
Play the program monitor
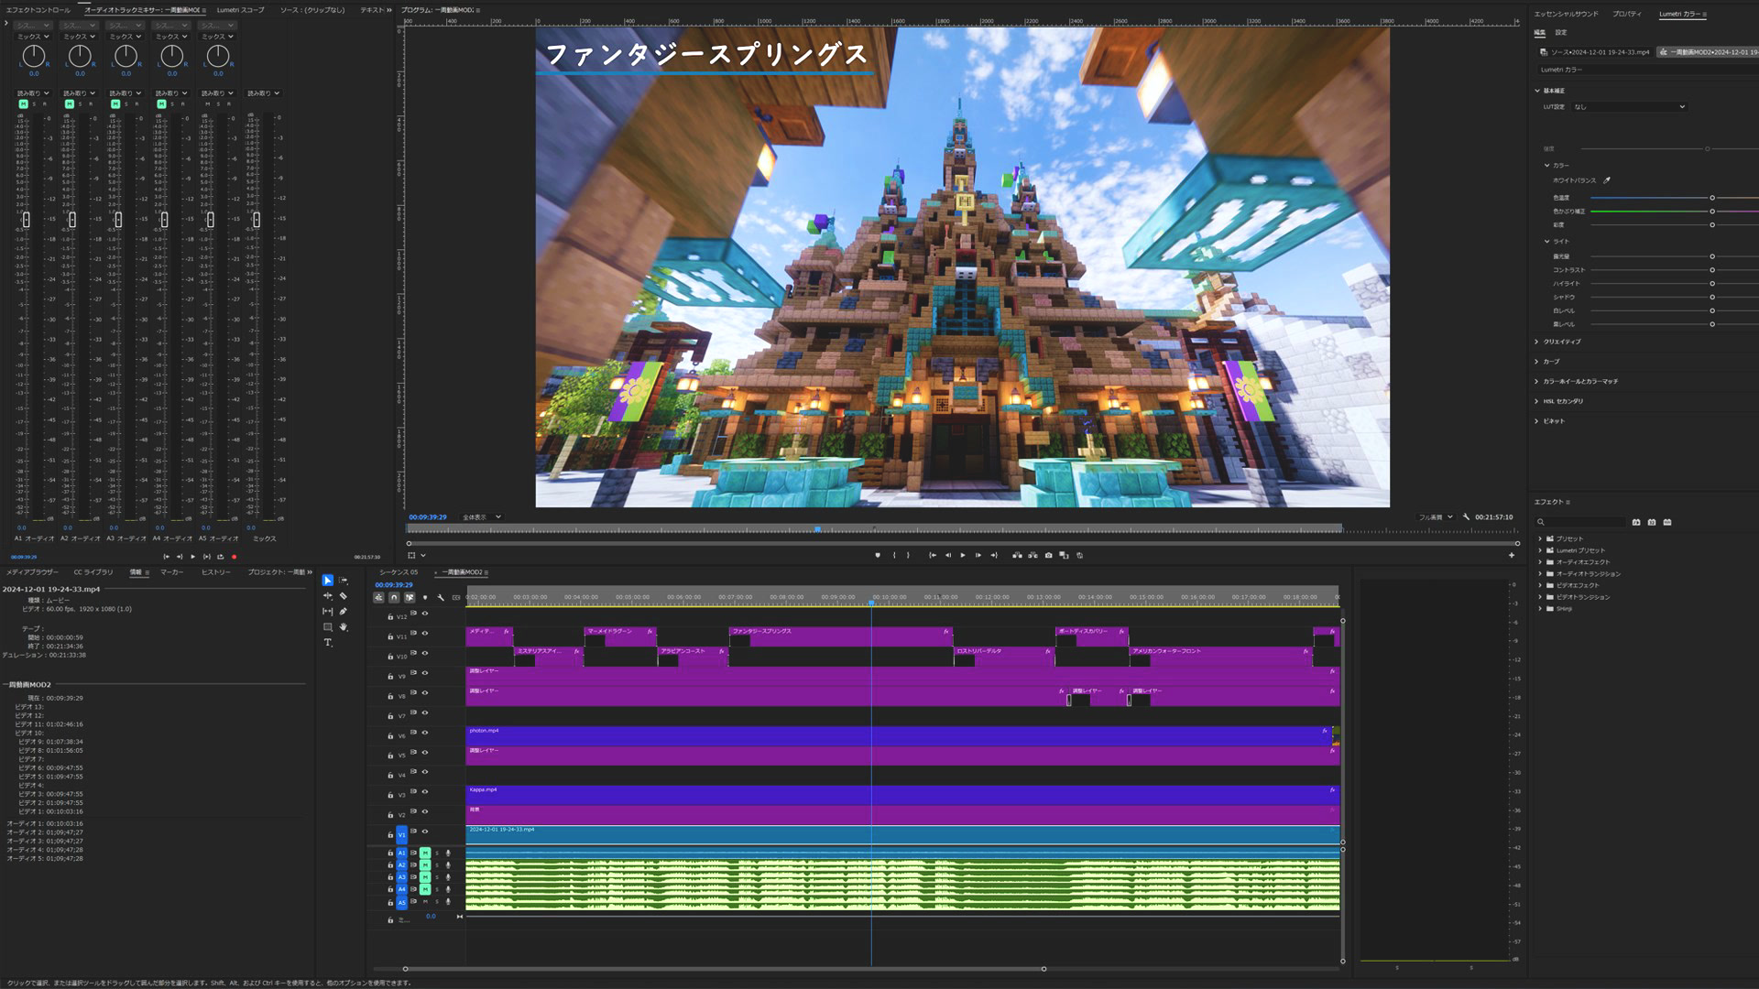tap(963, 555)
